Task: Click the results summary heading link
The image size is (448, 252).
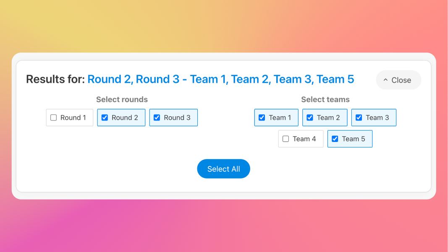Action: click(220, 79)
